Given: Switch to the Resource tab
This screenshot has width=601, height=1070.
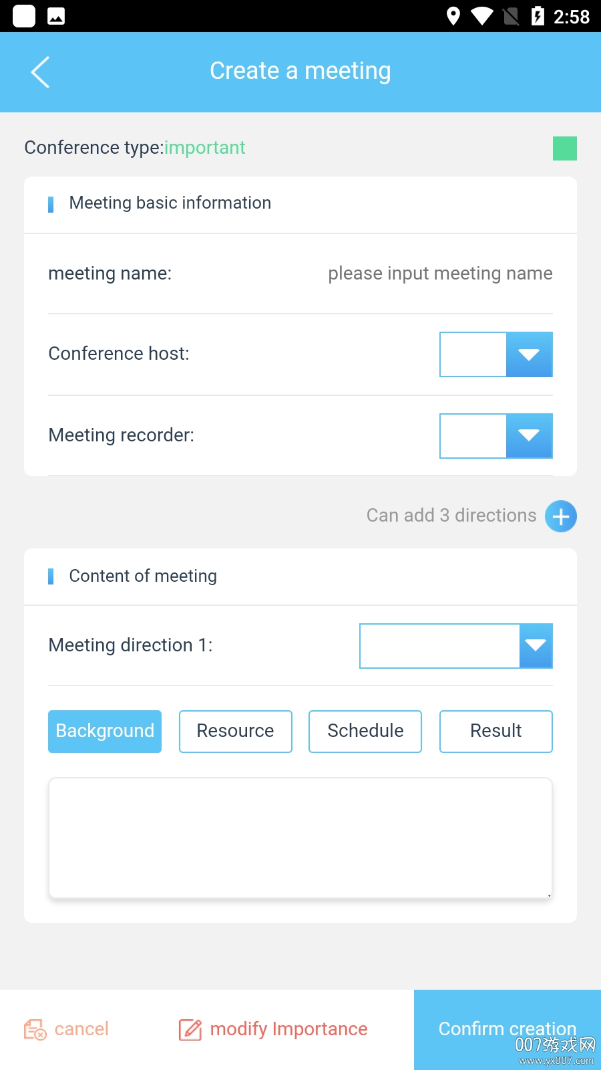Looking at the screenshot, I should tap(236, 732).
